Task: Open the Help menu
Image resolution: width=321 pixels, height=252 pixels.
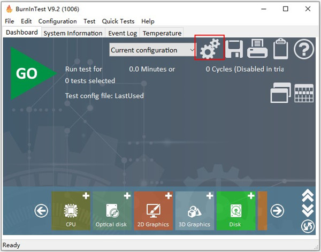Action: [x=148, y=21]
